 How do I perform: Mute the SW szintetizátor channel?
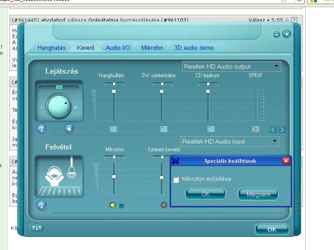click(164, 129)
